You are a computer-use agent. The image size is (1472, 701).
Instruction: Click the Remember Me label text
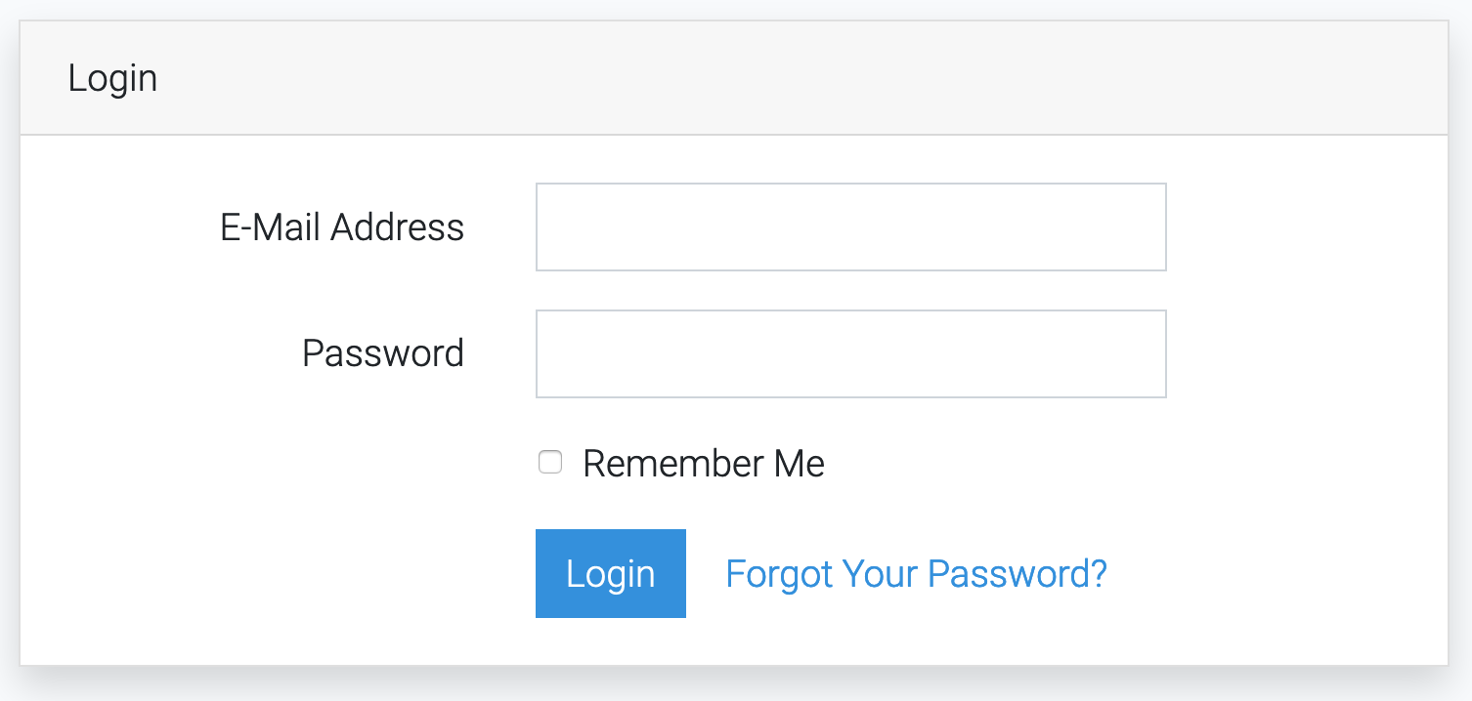coord(703,464)
